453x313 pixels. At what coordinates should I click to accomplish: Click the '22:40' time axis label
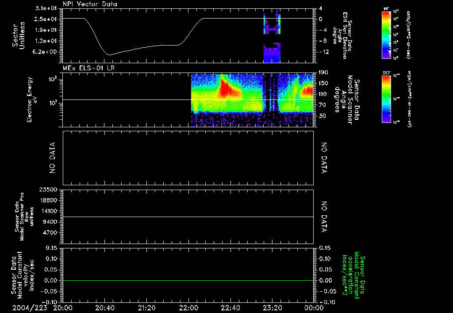coord(230,308)
